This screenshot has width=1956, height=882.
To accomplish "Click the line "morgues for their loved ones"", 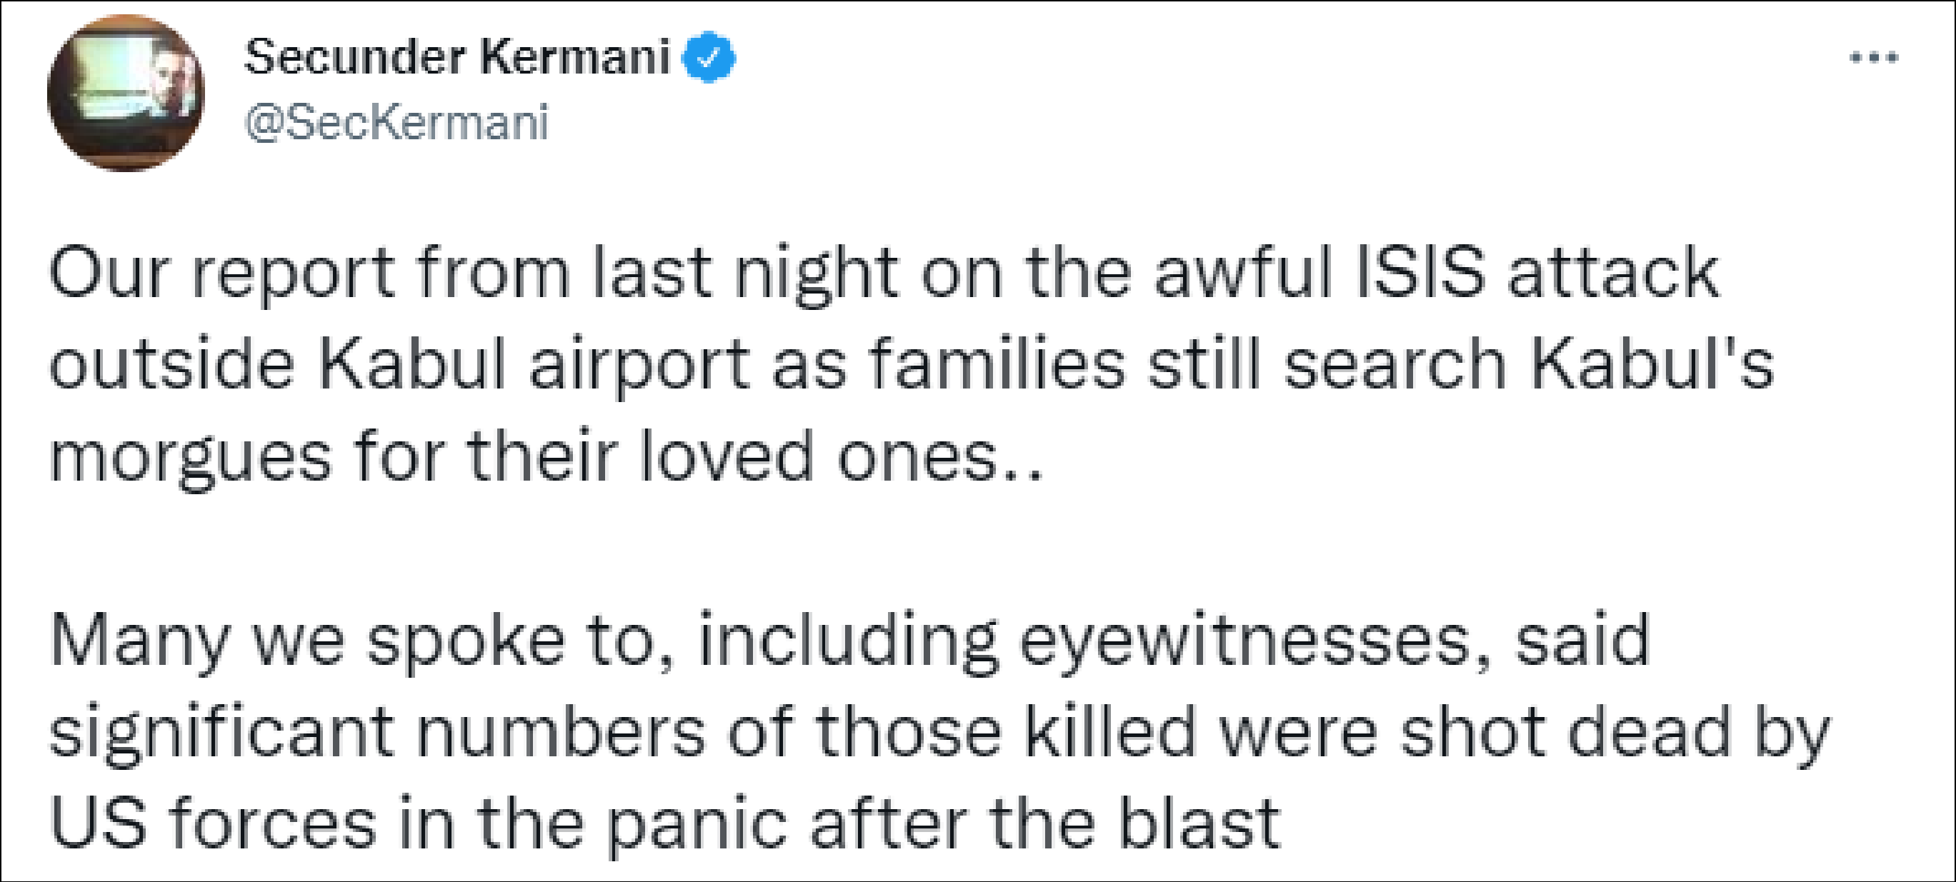I will click(547, 457).
